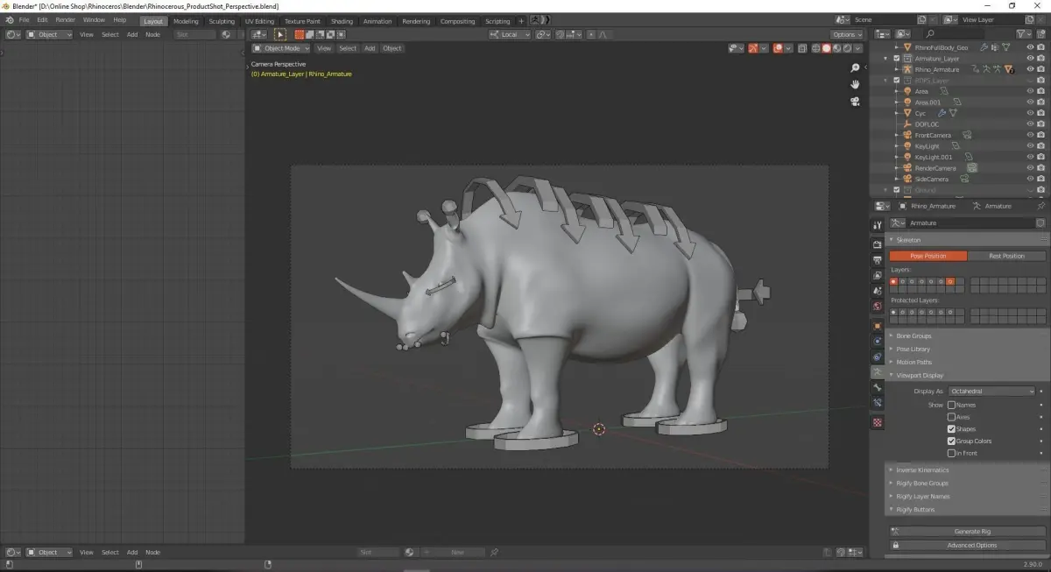Screen dimensions: 1051x572
Task: Click the viewport zoom magnifier icon
Action: point(856,68)
